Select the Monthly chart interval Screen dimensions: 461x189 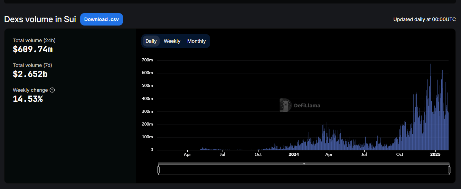point(196,41)
